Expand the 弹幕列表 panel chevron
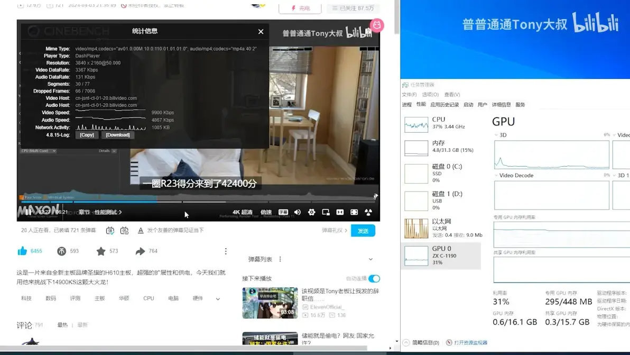 370,259
